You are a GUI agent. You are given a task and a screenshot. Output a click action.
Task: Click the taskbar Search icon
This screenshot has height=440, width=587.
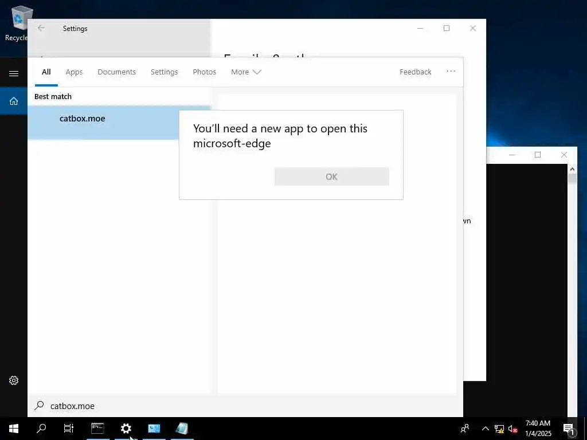click(x=41, y=429)
